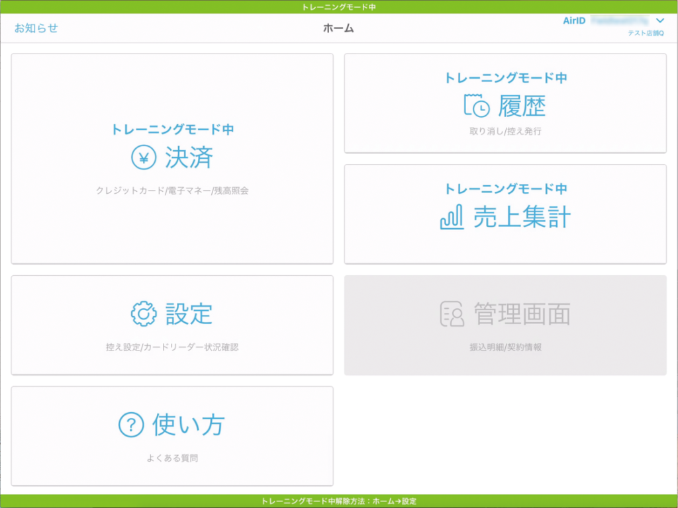
Task: Tap the yen icon in the 決済 tile
Action: 143,158
